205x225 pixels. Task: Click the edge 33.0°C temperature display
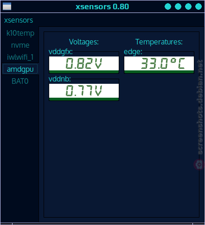point(159,63)
